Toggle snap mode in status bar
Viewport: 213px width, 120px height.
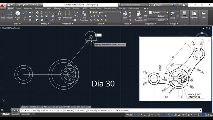point(138,115)
